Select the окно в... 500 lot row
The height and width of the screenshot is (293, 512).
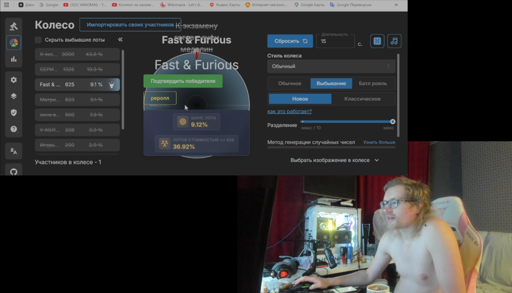pyautogui.click(x=77, y=115)
